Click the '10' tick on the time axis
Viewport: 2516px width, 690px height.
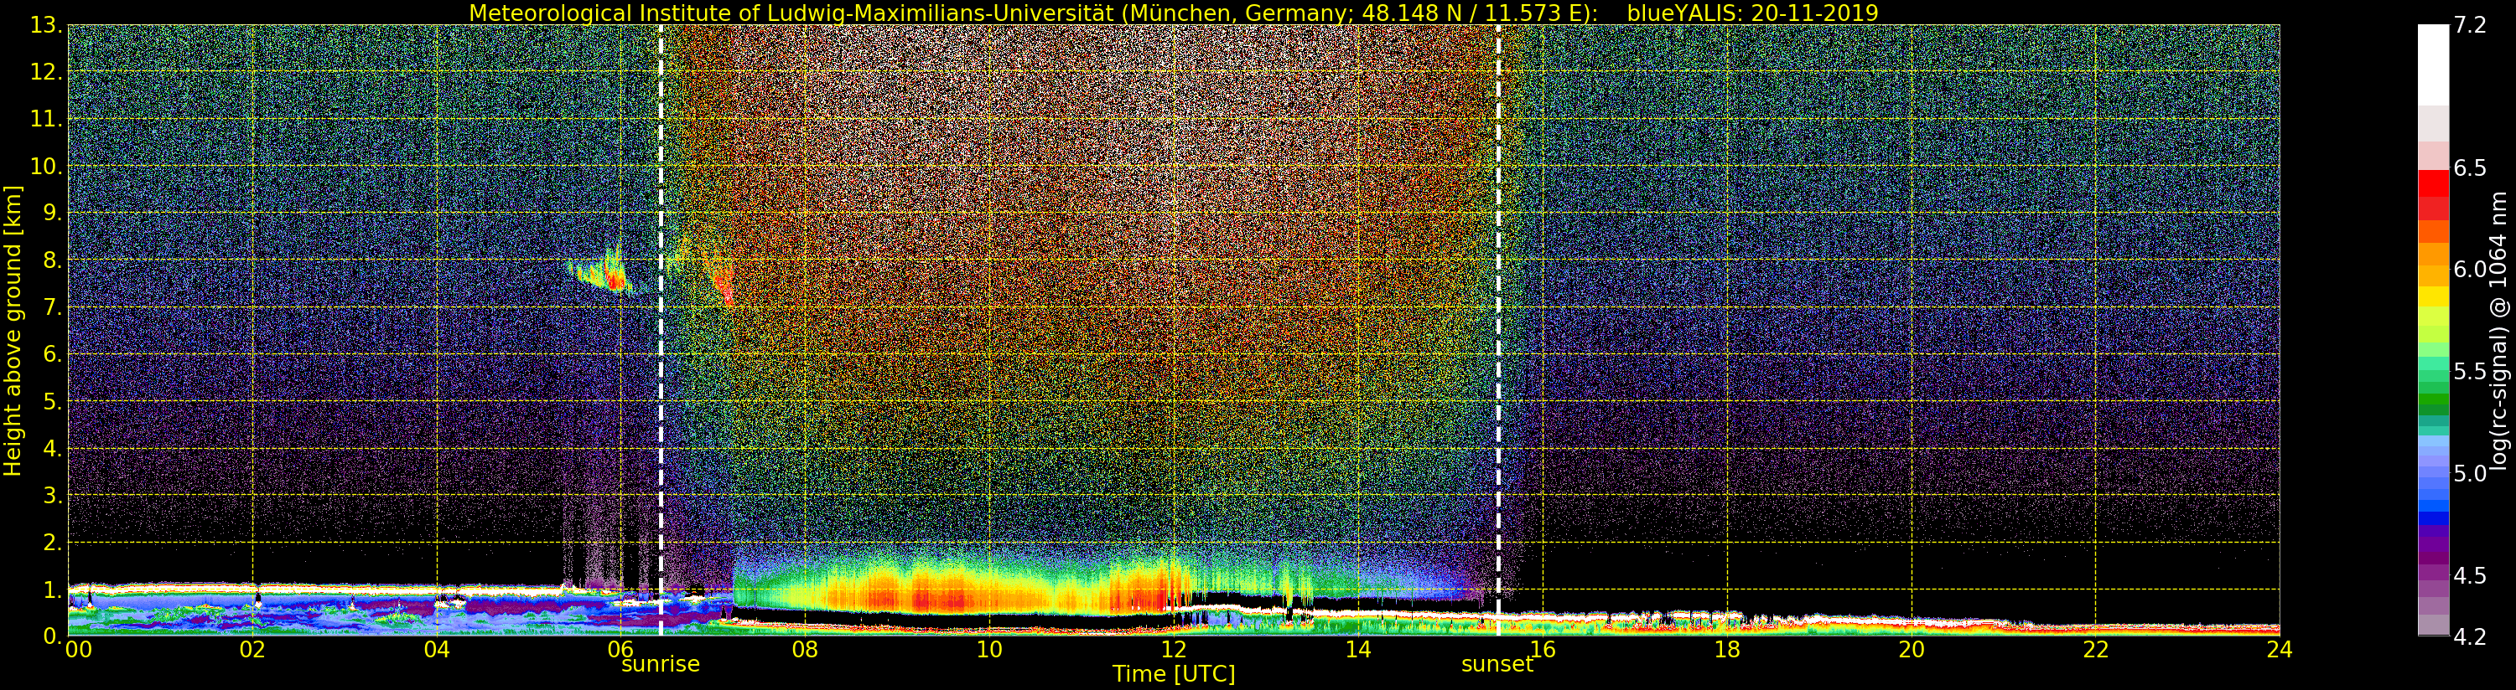pyautogui.click(x=989, y=649)
